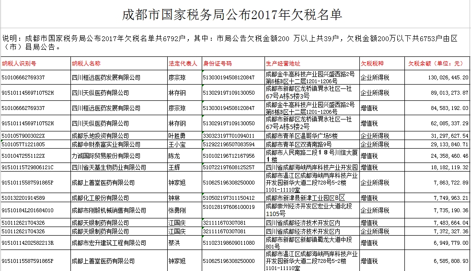Select the 生产经营地址 column header
This screenshot has width=471, height=271.
click(x=283, y=64)
